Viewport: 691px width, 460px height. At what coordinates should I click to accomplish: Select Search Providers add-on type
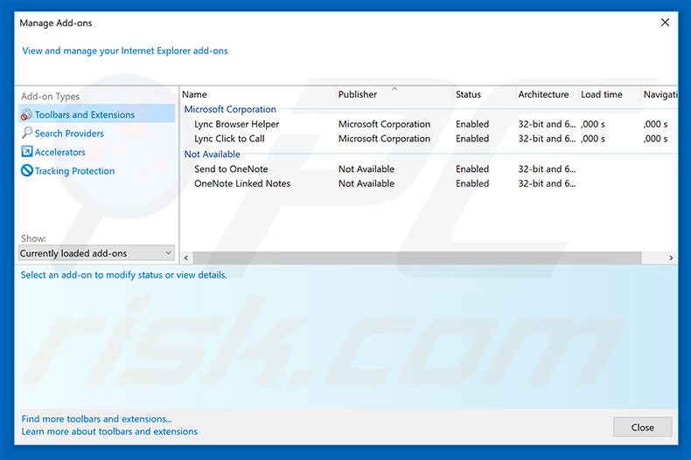[x=69, y=134]
